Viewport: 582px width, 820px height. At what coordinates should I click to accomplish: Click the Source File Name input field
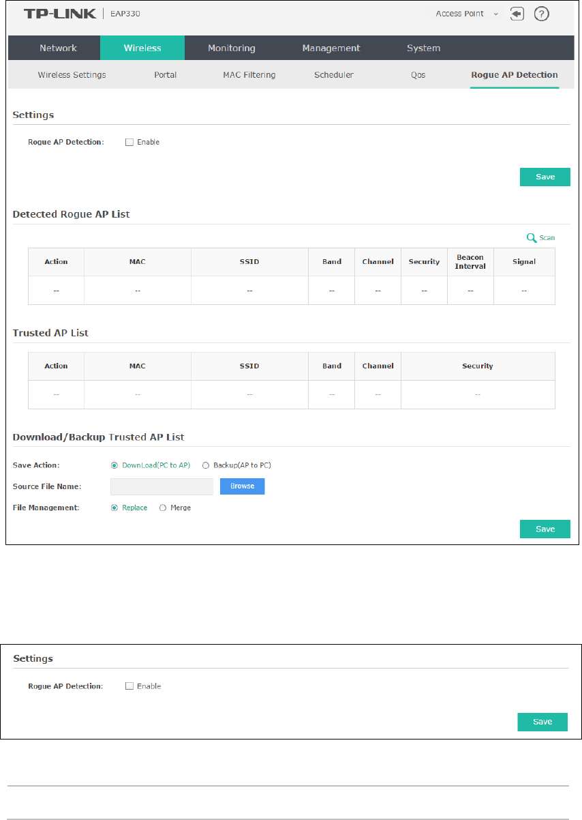coord(162,486)
